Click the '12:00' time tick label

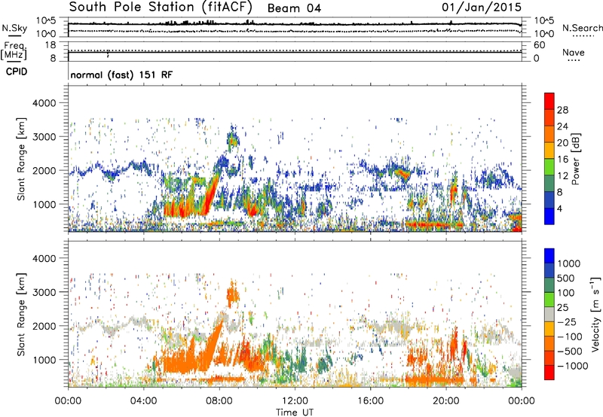(x=295, y=401)
